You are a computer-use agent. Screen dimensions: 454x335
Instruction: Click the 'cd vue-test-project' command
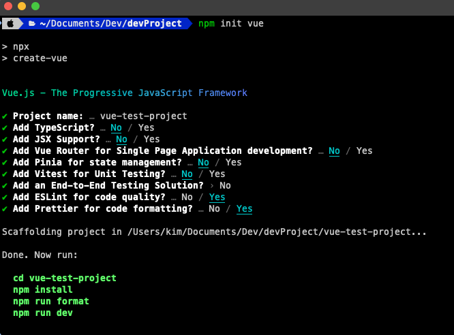65,278
